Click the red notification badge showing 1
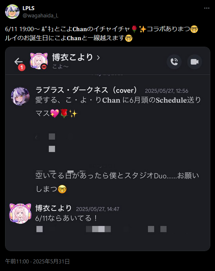215x271 pixels. click(22, 67)
